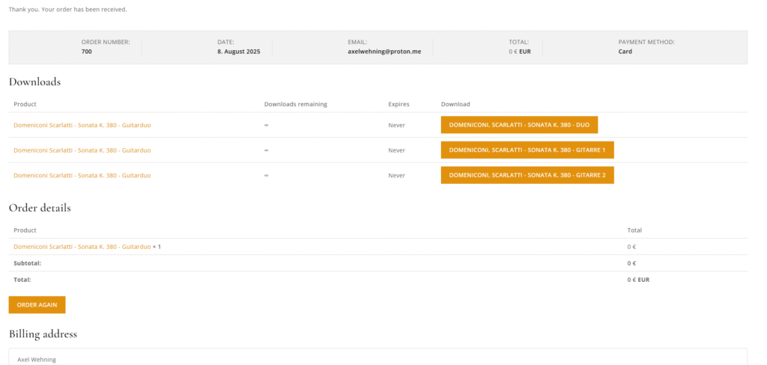Download the Sonata K. 380 Duo file
The width and height of the screenshot is (767, 365).
[519, 125]
